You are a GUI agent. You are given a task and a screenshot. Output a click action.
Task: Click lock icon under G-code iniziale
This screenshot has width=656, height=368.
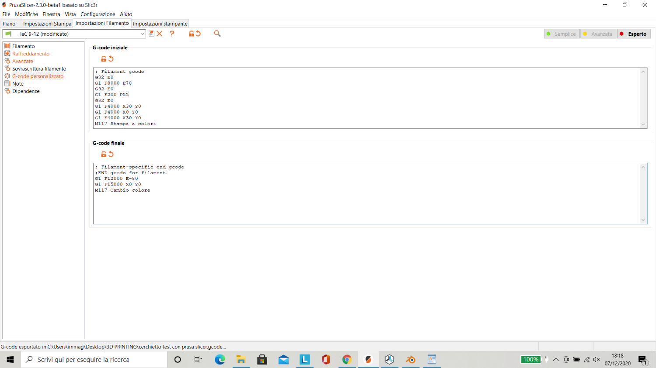104,59
